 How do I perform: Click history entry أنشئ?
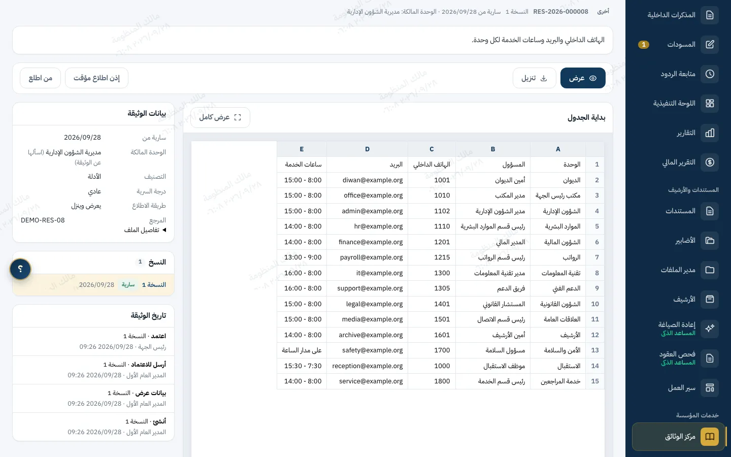click(x=93, y=427)
